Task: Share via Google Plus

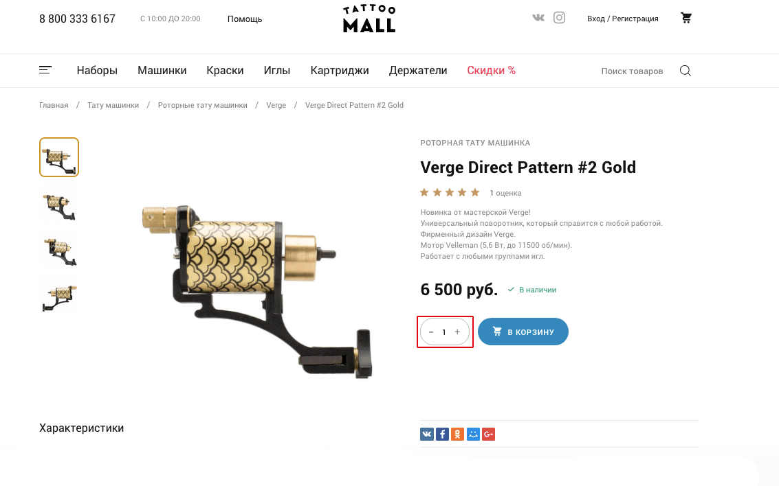Action: pyautogui.click(x=488, y=435)
